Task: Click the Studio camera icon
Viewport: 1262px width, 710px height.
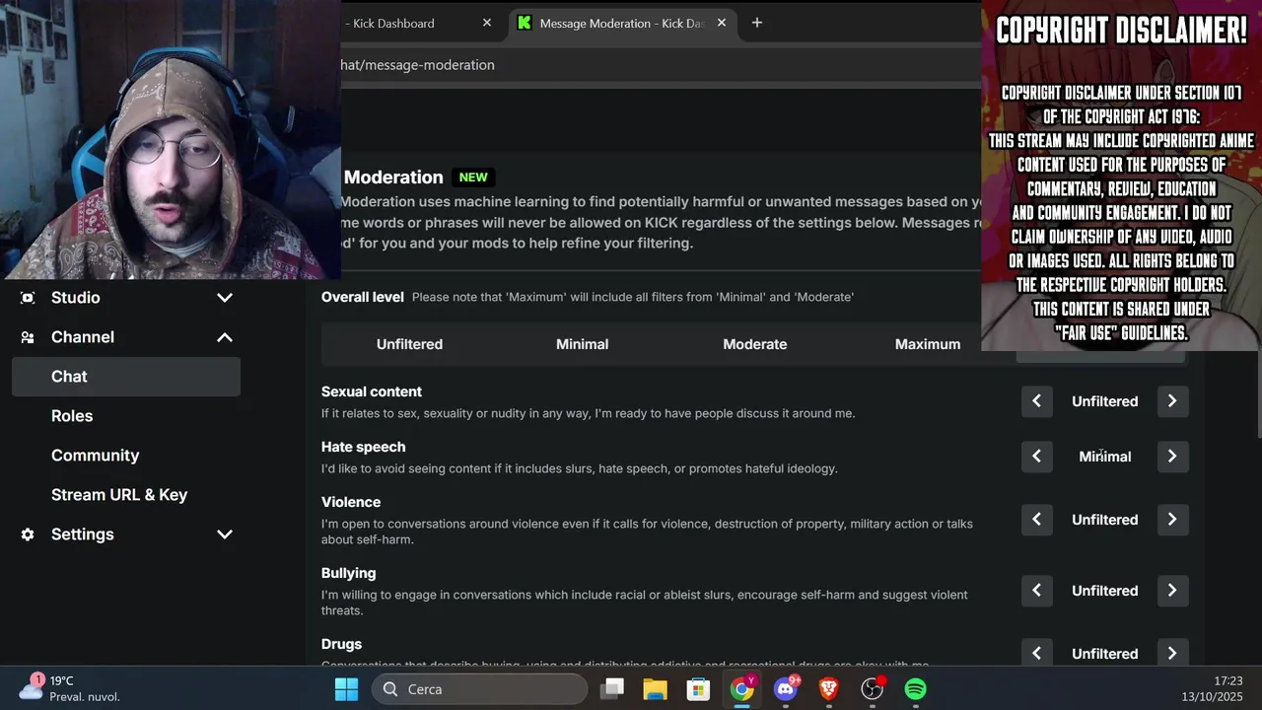Action: click(28, 298)
